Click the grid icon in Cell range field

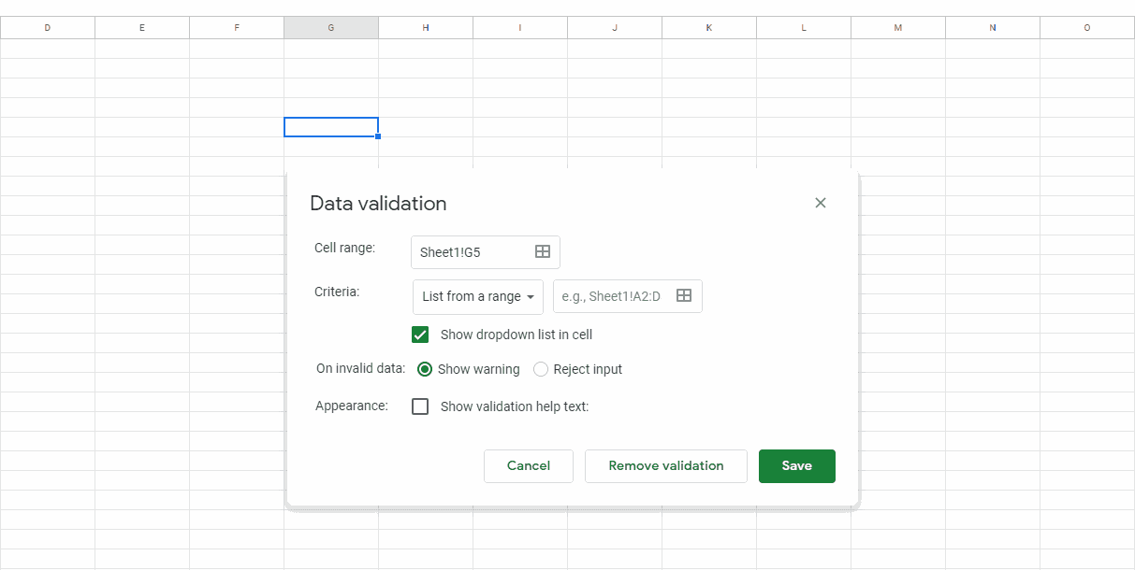(x=542, y=251)
